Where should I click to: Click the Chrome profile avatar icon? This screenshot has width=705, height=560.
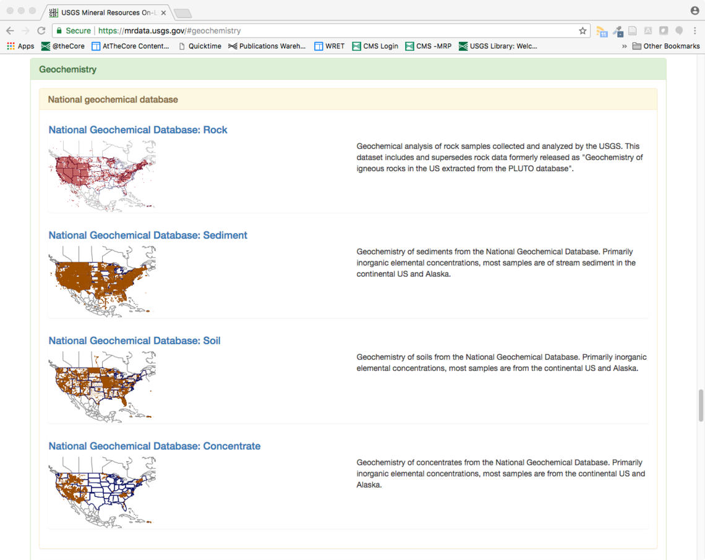click(x=694, y=11)
